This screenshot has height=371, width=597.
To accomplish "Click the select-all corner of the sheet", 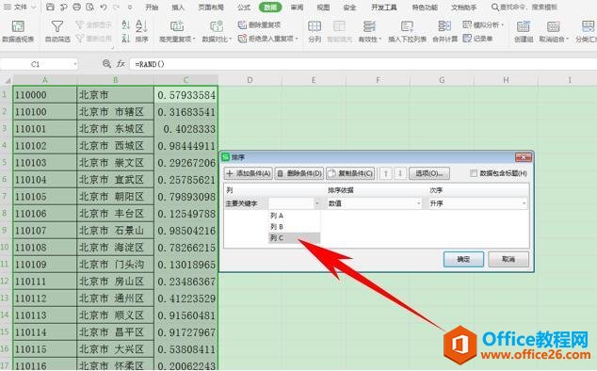I will click(x=7, y=80).
